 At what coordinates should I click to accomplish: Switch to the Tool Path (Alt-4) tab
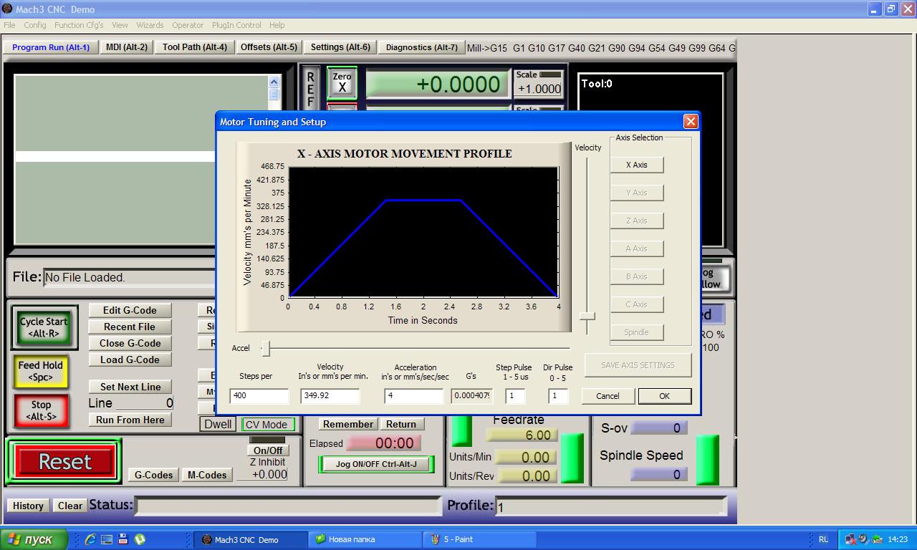click(195, 47)
